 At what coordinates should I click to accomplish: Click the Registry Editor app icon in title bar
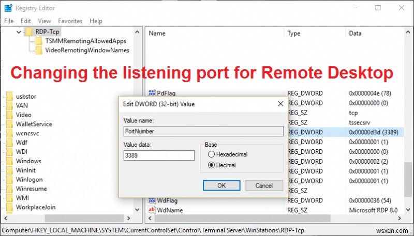pos(8,8)
